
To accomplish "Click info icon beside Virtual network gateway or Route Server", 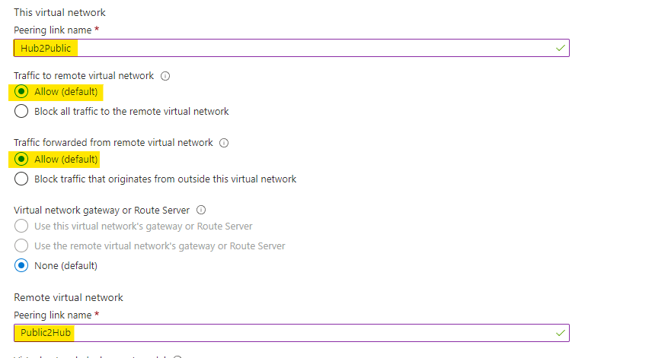I will pyautogui.click(x=201, y=210).
